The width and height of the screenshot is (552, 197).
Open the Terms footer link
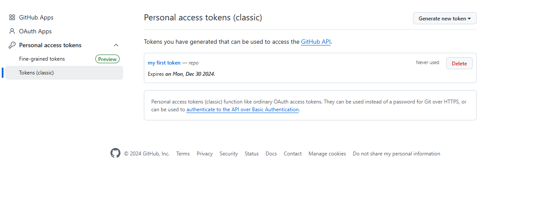[x=183, y=154]
